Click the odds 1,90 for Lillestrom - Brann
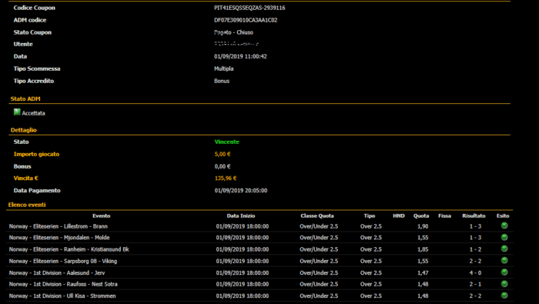The width and height of the screenshot is (539, 304). pos(423,226)
